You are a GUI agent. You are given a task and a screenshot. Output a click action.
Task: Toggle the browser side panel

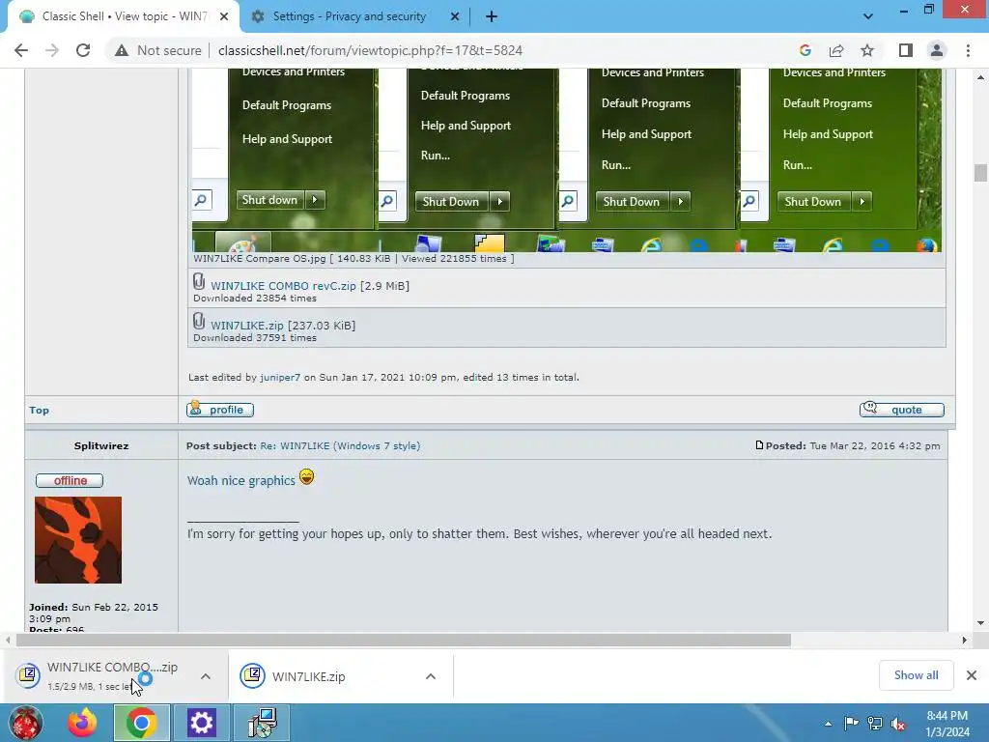[906, 50]
